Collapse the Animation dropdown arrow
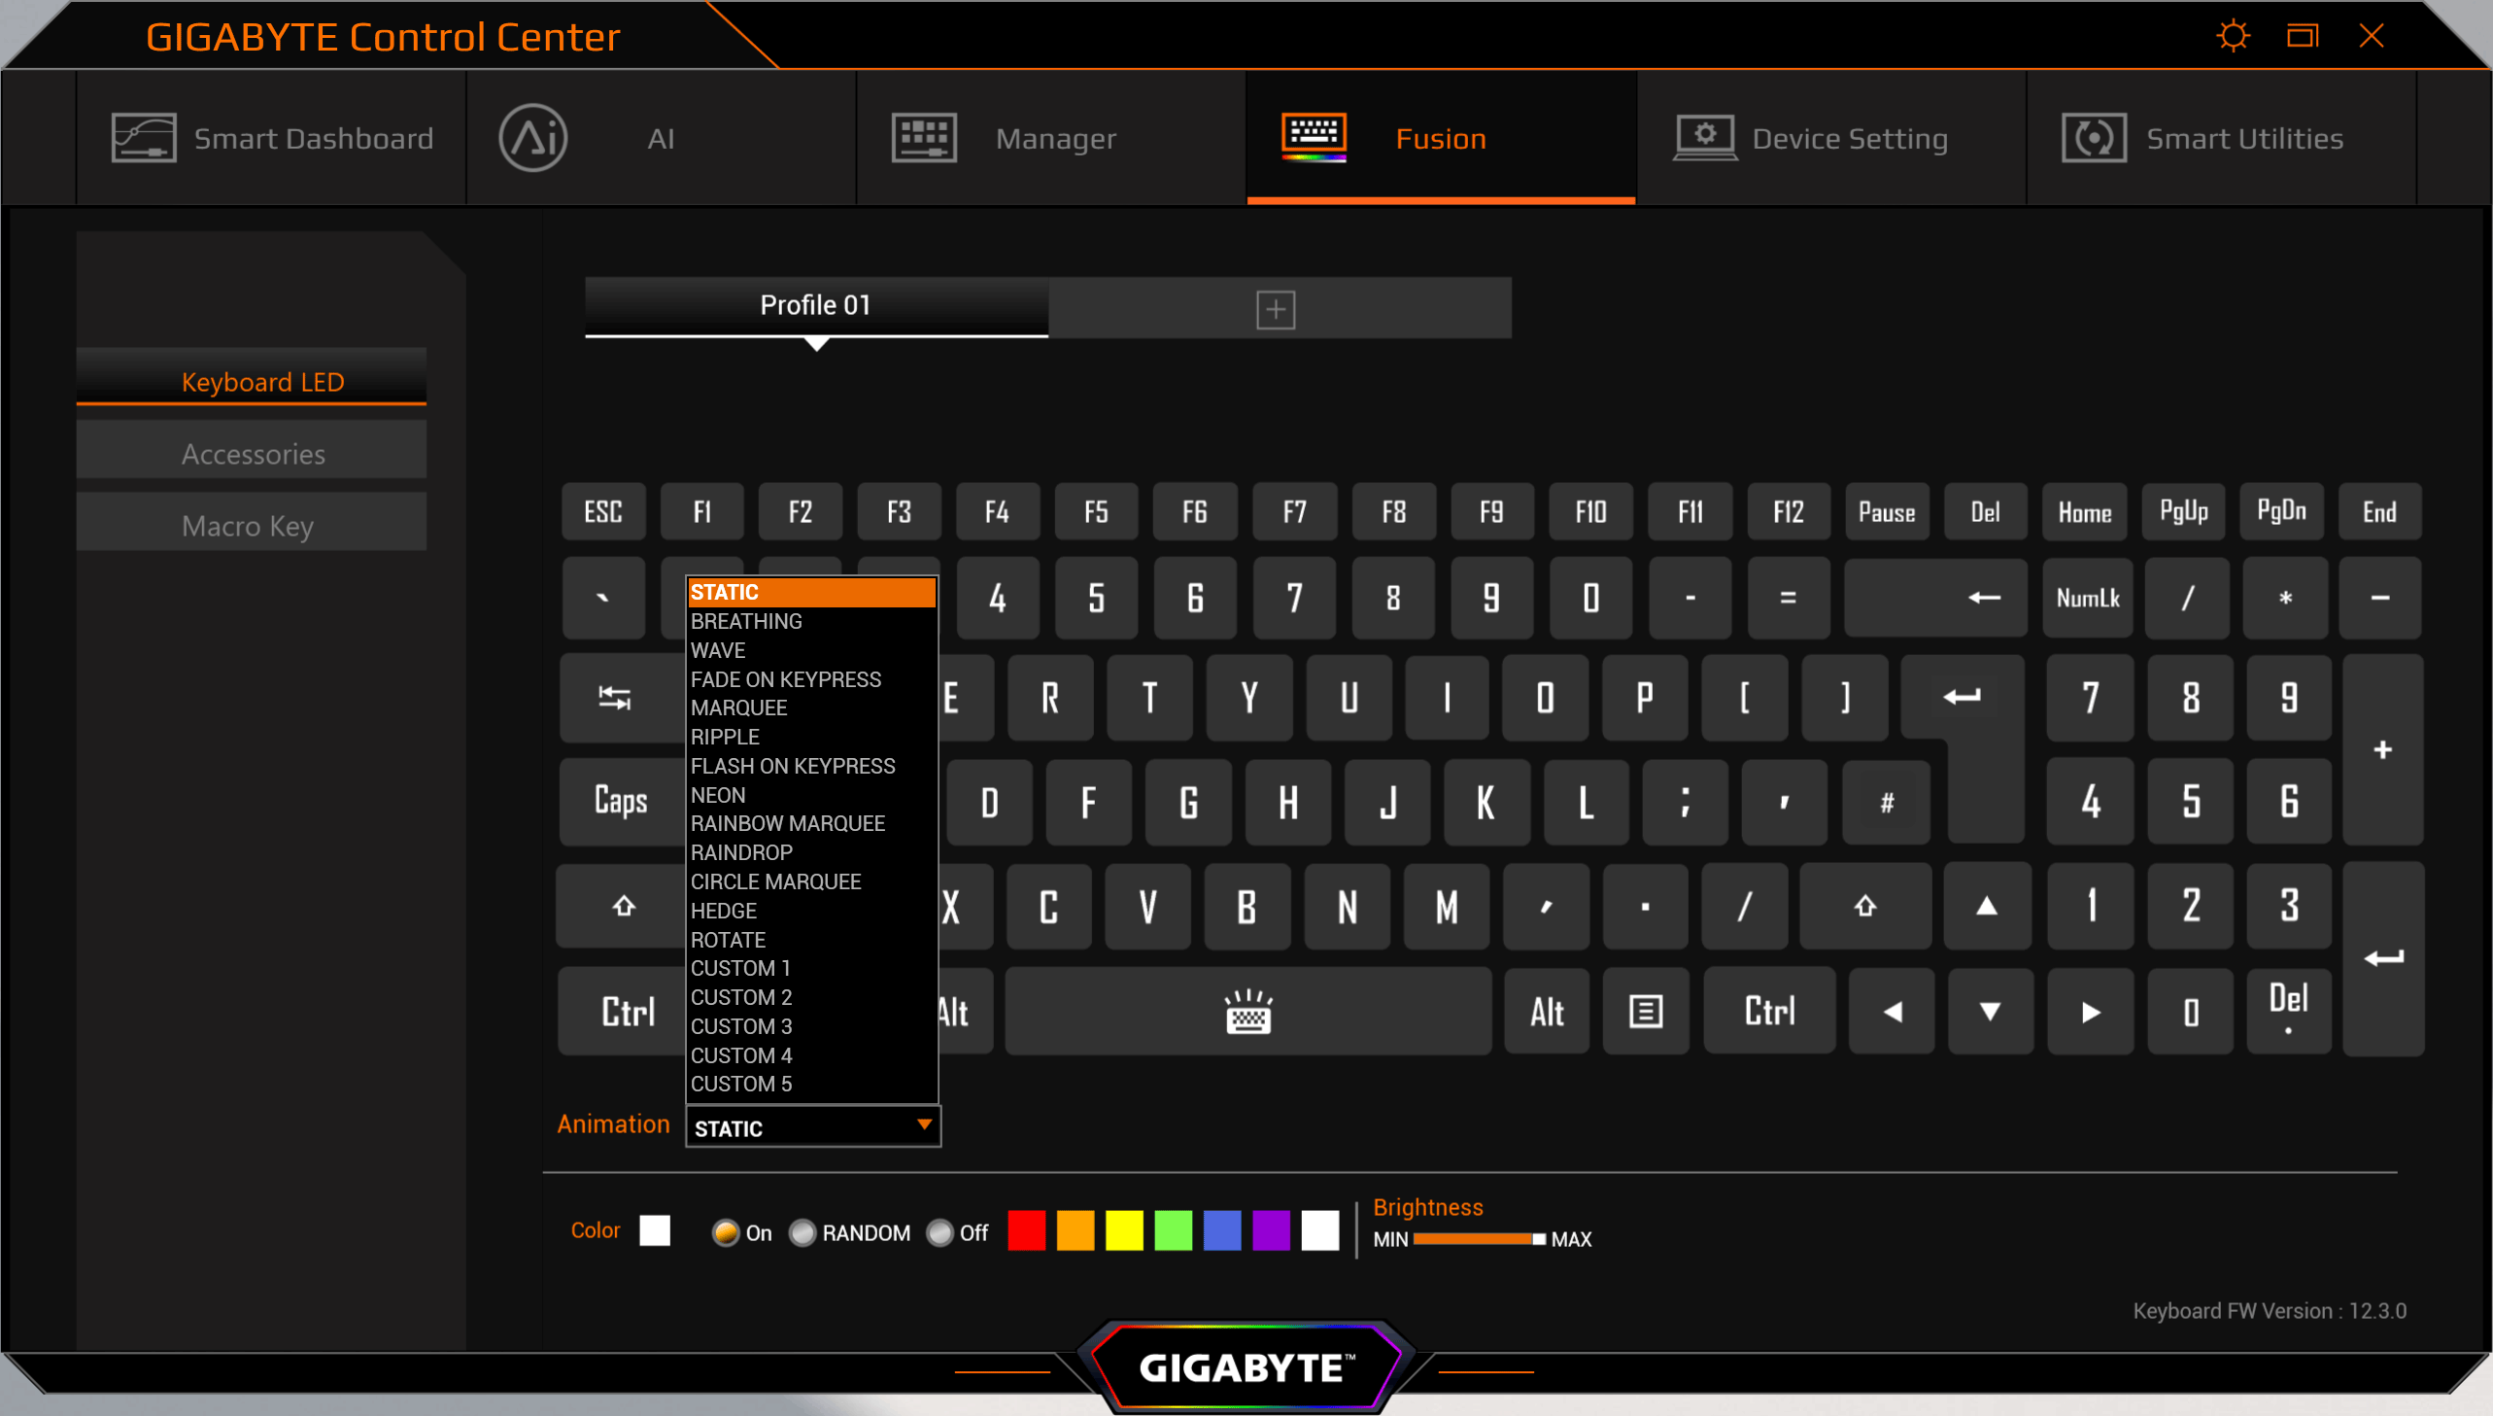The height and width of the screenshot is (1416, 2493). [924, 1125]
